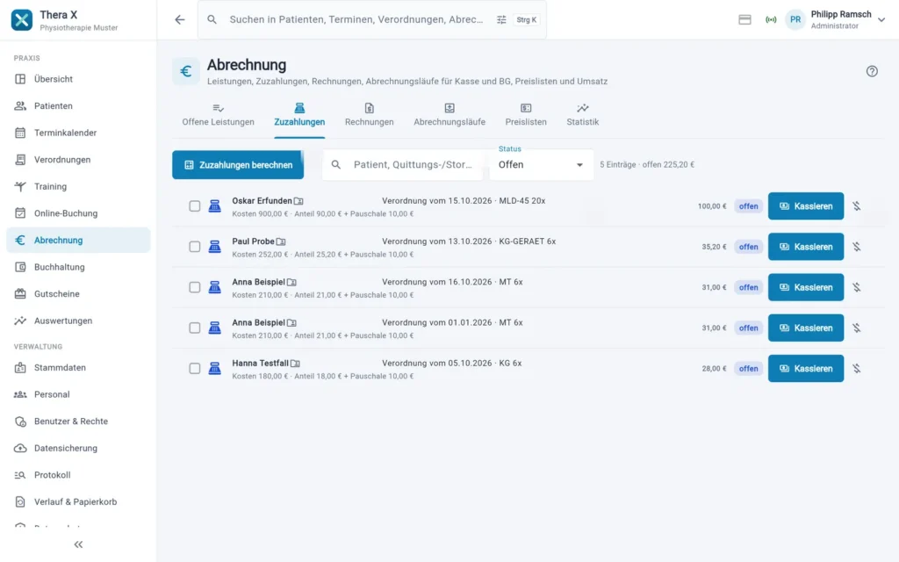Select checkbox for Hanna Testfall
The width and height of the screenshot is (899, 562).
click(x=195, y=368)
